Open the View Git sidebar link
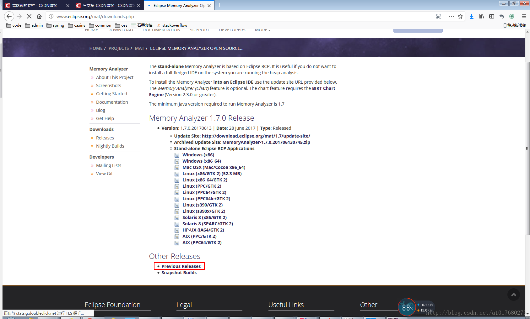 click(x=104, y=174)
